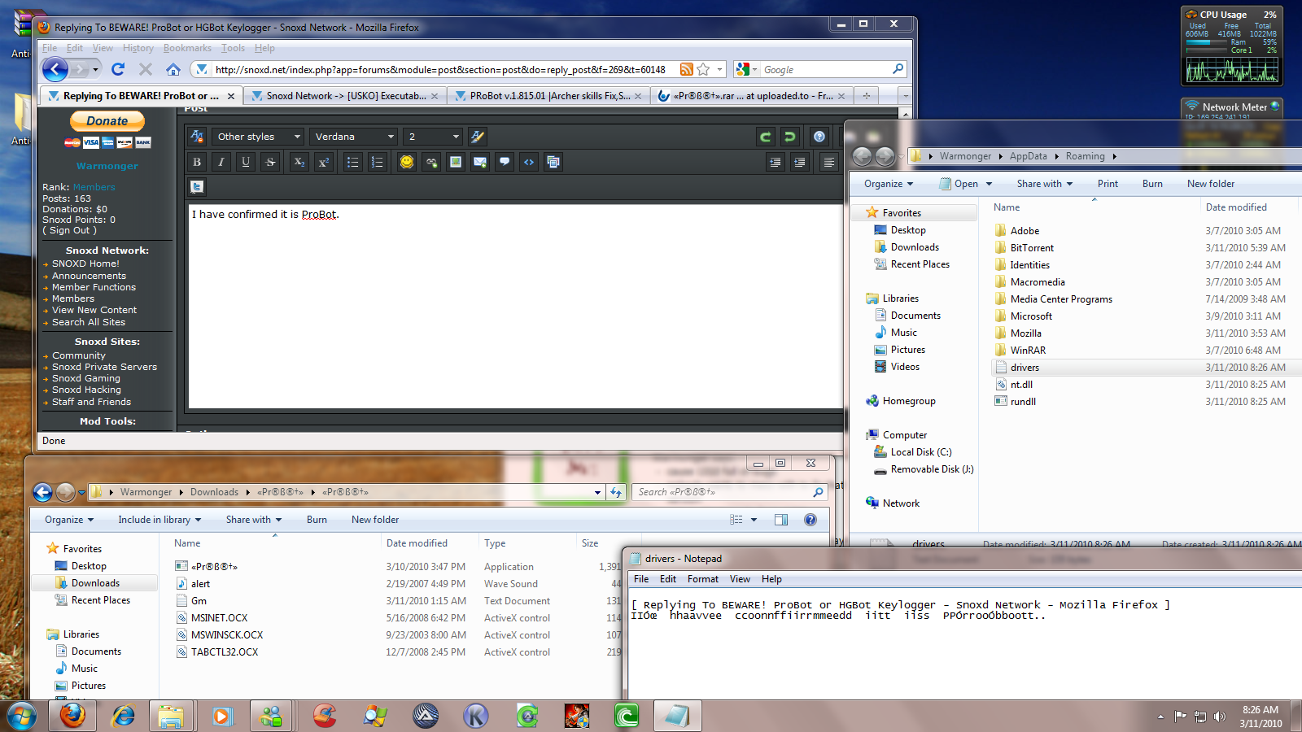1302x732 pixels.
Task: Click Firefox reload button
Action: coord(118,69)
